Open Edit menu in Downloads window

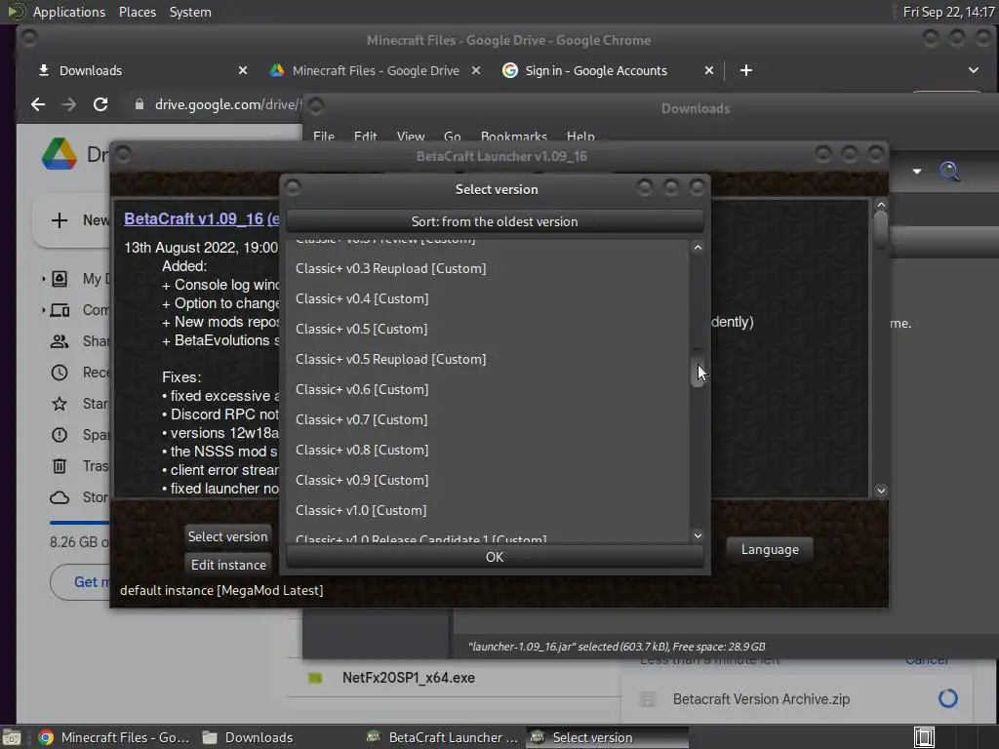coord(365,137)
